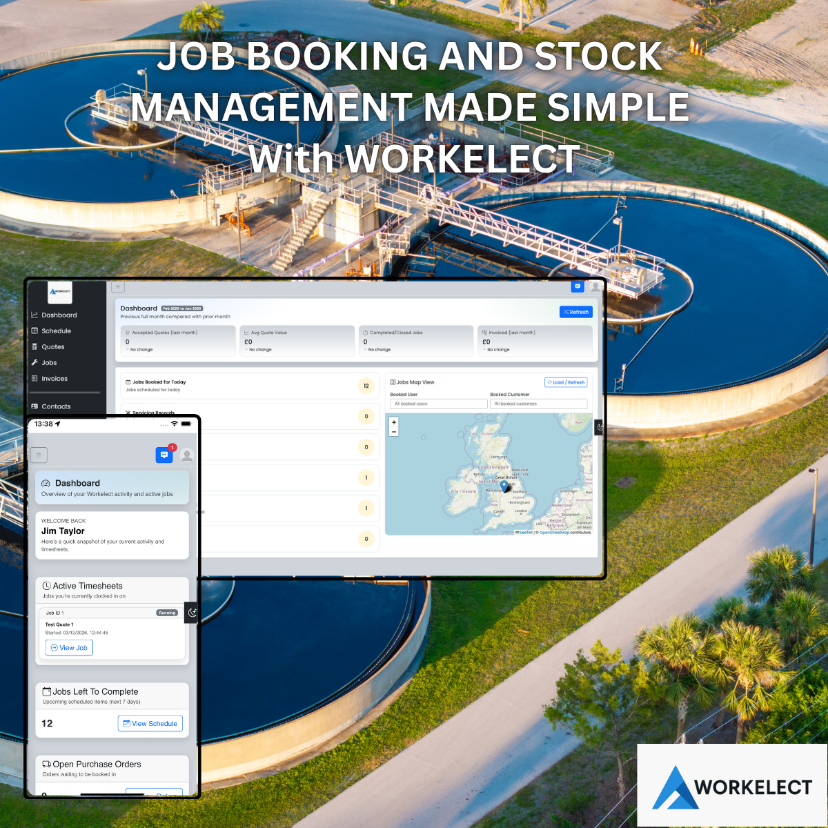This screenshot has height=828, width=828.
Task: Click the count badge showing 12
Action: 366,386
